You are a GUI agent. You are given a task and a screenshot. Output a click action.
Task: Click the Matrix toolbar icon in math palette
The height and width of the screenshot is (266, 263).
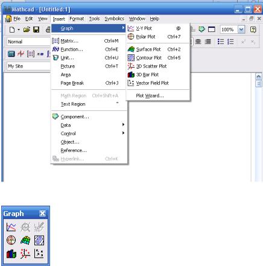(x=31, y=54)
